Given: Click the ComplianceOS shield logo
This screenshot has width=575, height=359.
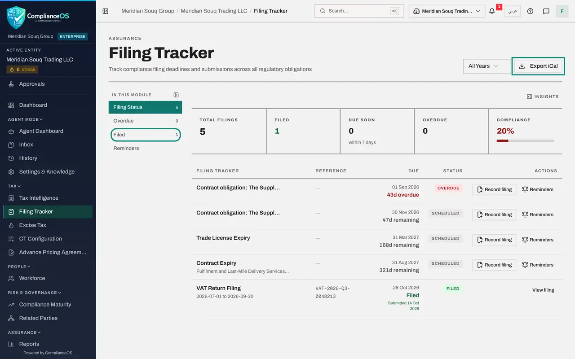Looking at the screenshot, I should click(x=16, y=17).
